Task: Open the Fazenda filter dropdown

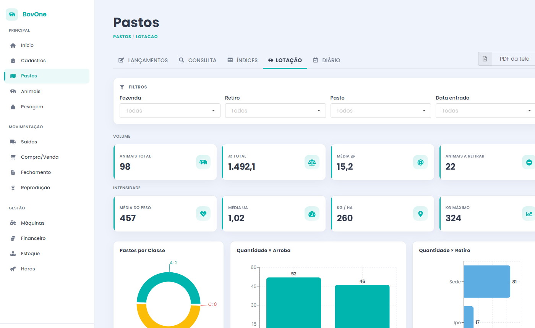Action: [170, 111]
